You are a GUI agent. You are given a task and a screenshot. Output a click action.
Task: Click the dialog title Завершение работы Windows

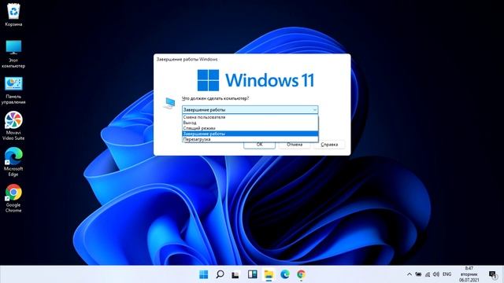(187, 60)
